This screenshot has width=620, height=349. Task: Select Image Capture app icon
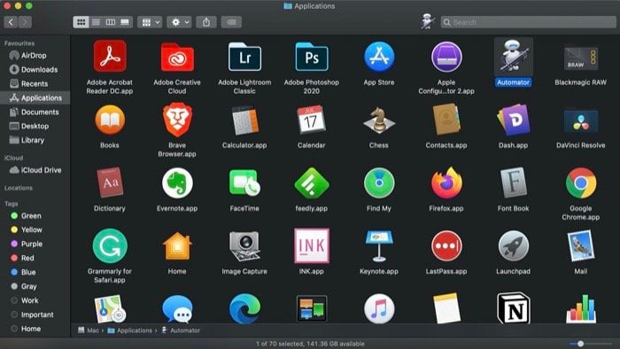coord(244,246)
